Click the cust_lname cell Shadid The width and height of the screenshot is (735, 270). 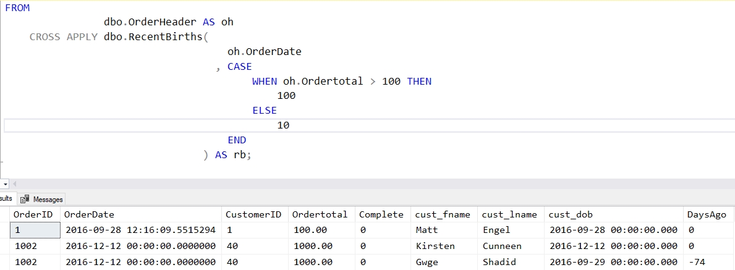(x=511, y=262)
